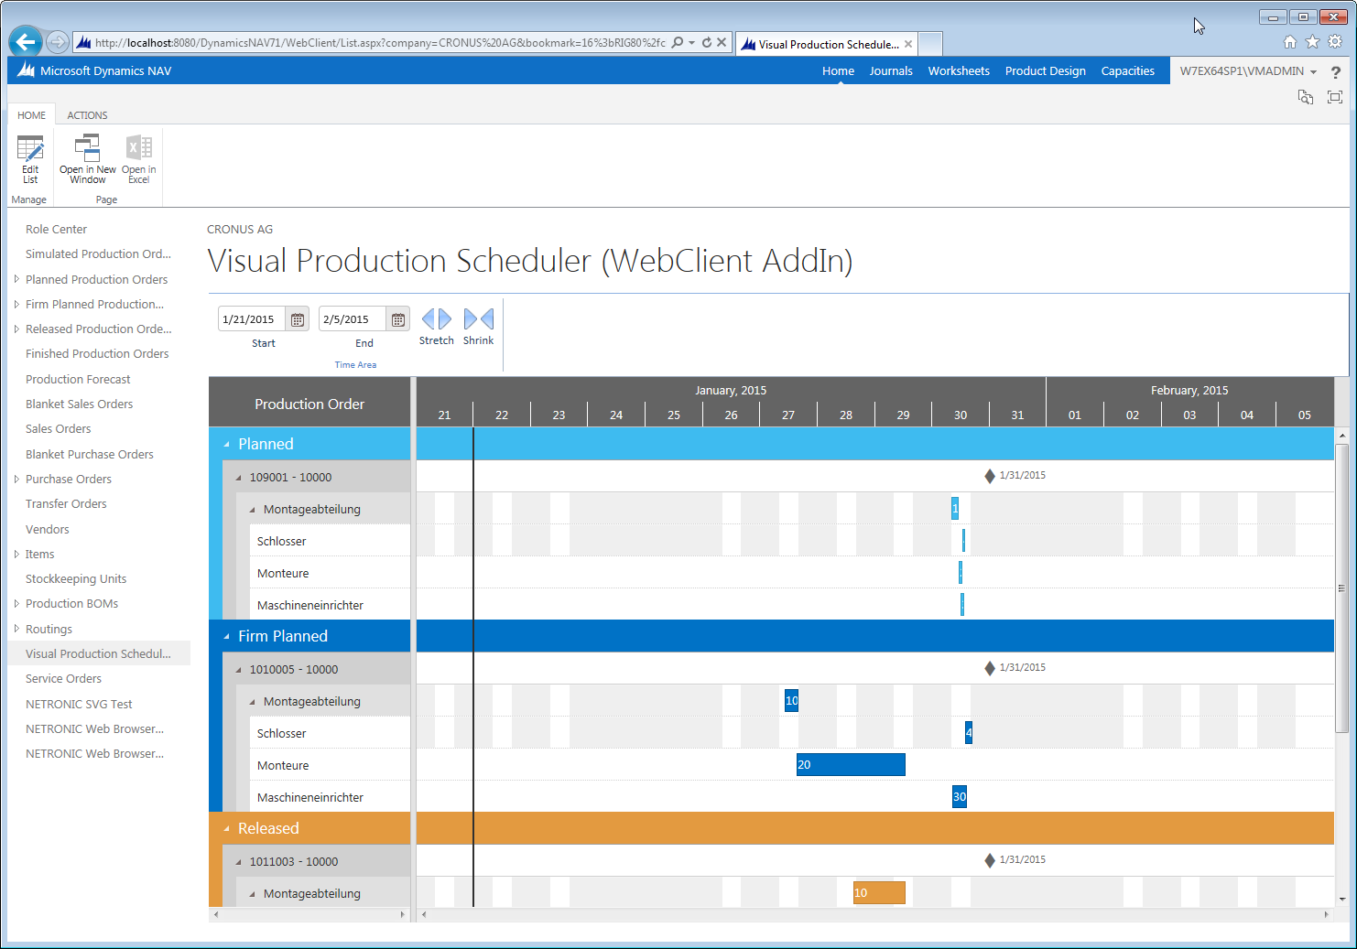Open page in new window icon
This screenshot has height=949, width=1357.
pos(88,147)
